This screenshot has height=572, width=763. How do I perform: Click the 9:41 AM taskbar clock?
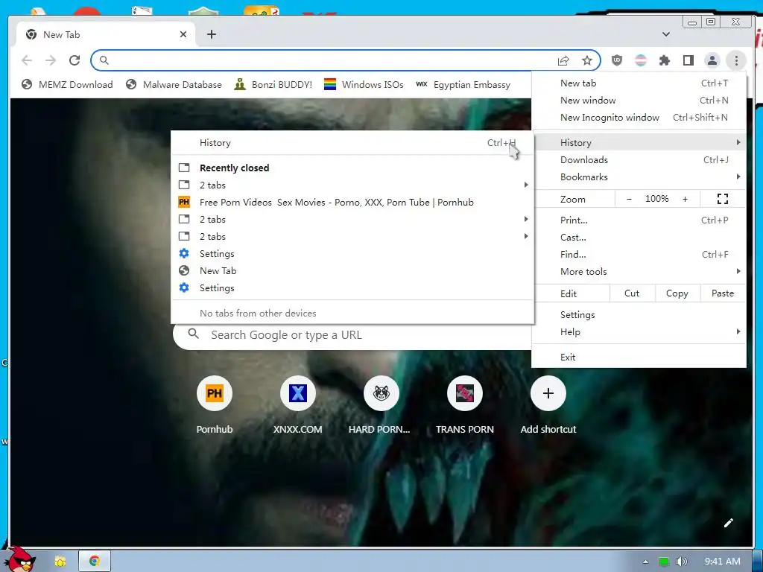pos(723,562)
